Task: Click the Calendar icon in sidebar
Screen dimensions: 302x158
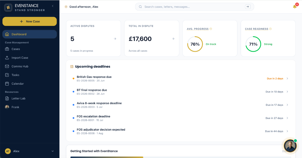Action: coord(7,84)
